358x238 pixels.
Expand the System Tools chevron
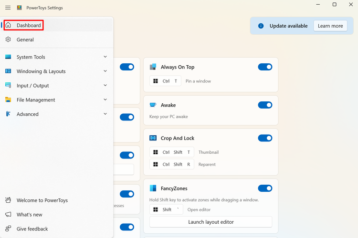pyautogui.click(x=105, y=57)
